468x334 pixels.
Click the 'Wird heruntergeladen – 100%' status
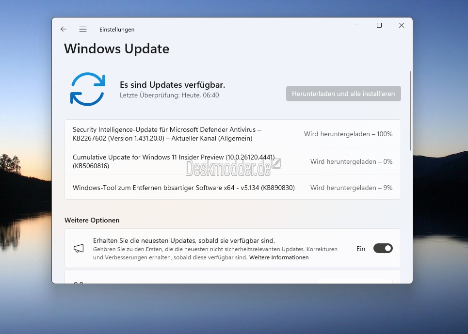[348, 134]
